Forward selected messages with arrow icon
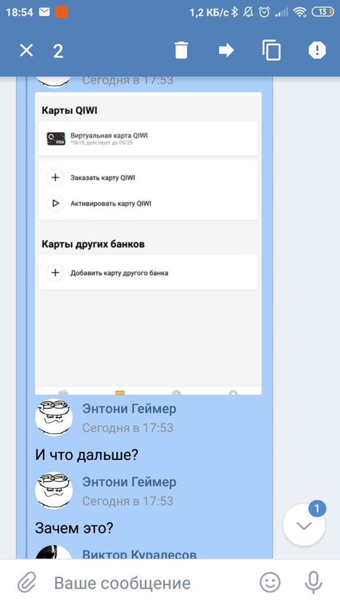340x605 pixels. (x=226, y=50)
